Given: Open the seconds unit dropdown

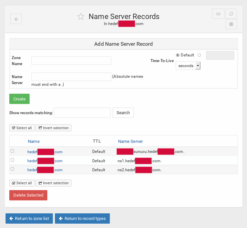Looking at the screenshot, I should point(188,66).
